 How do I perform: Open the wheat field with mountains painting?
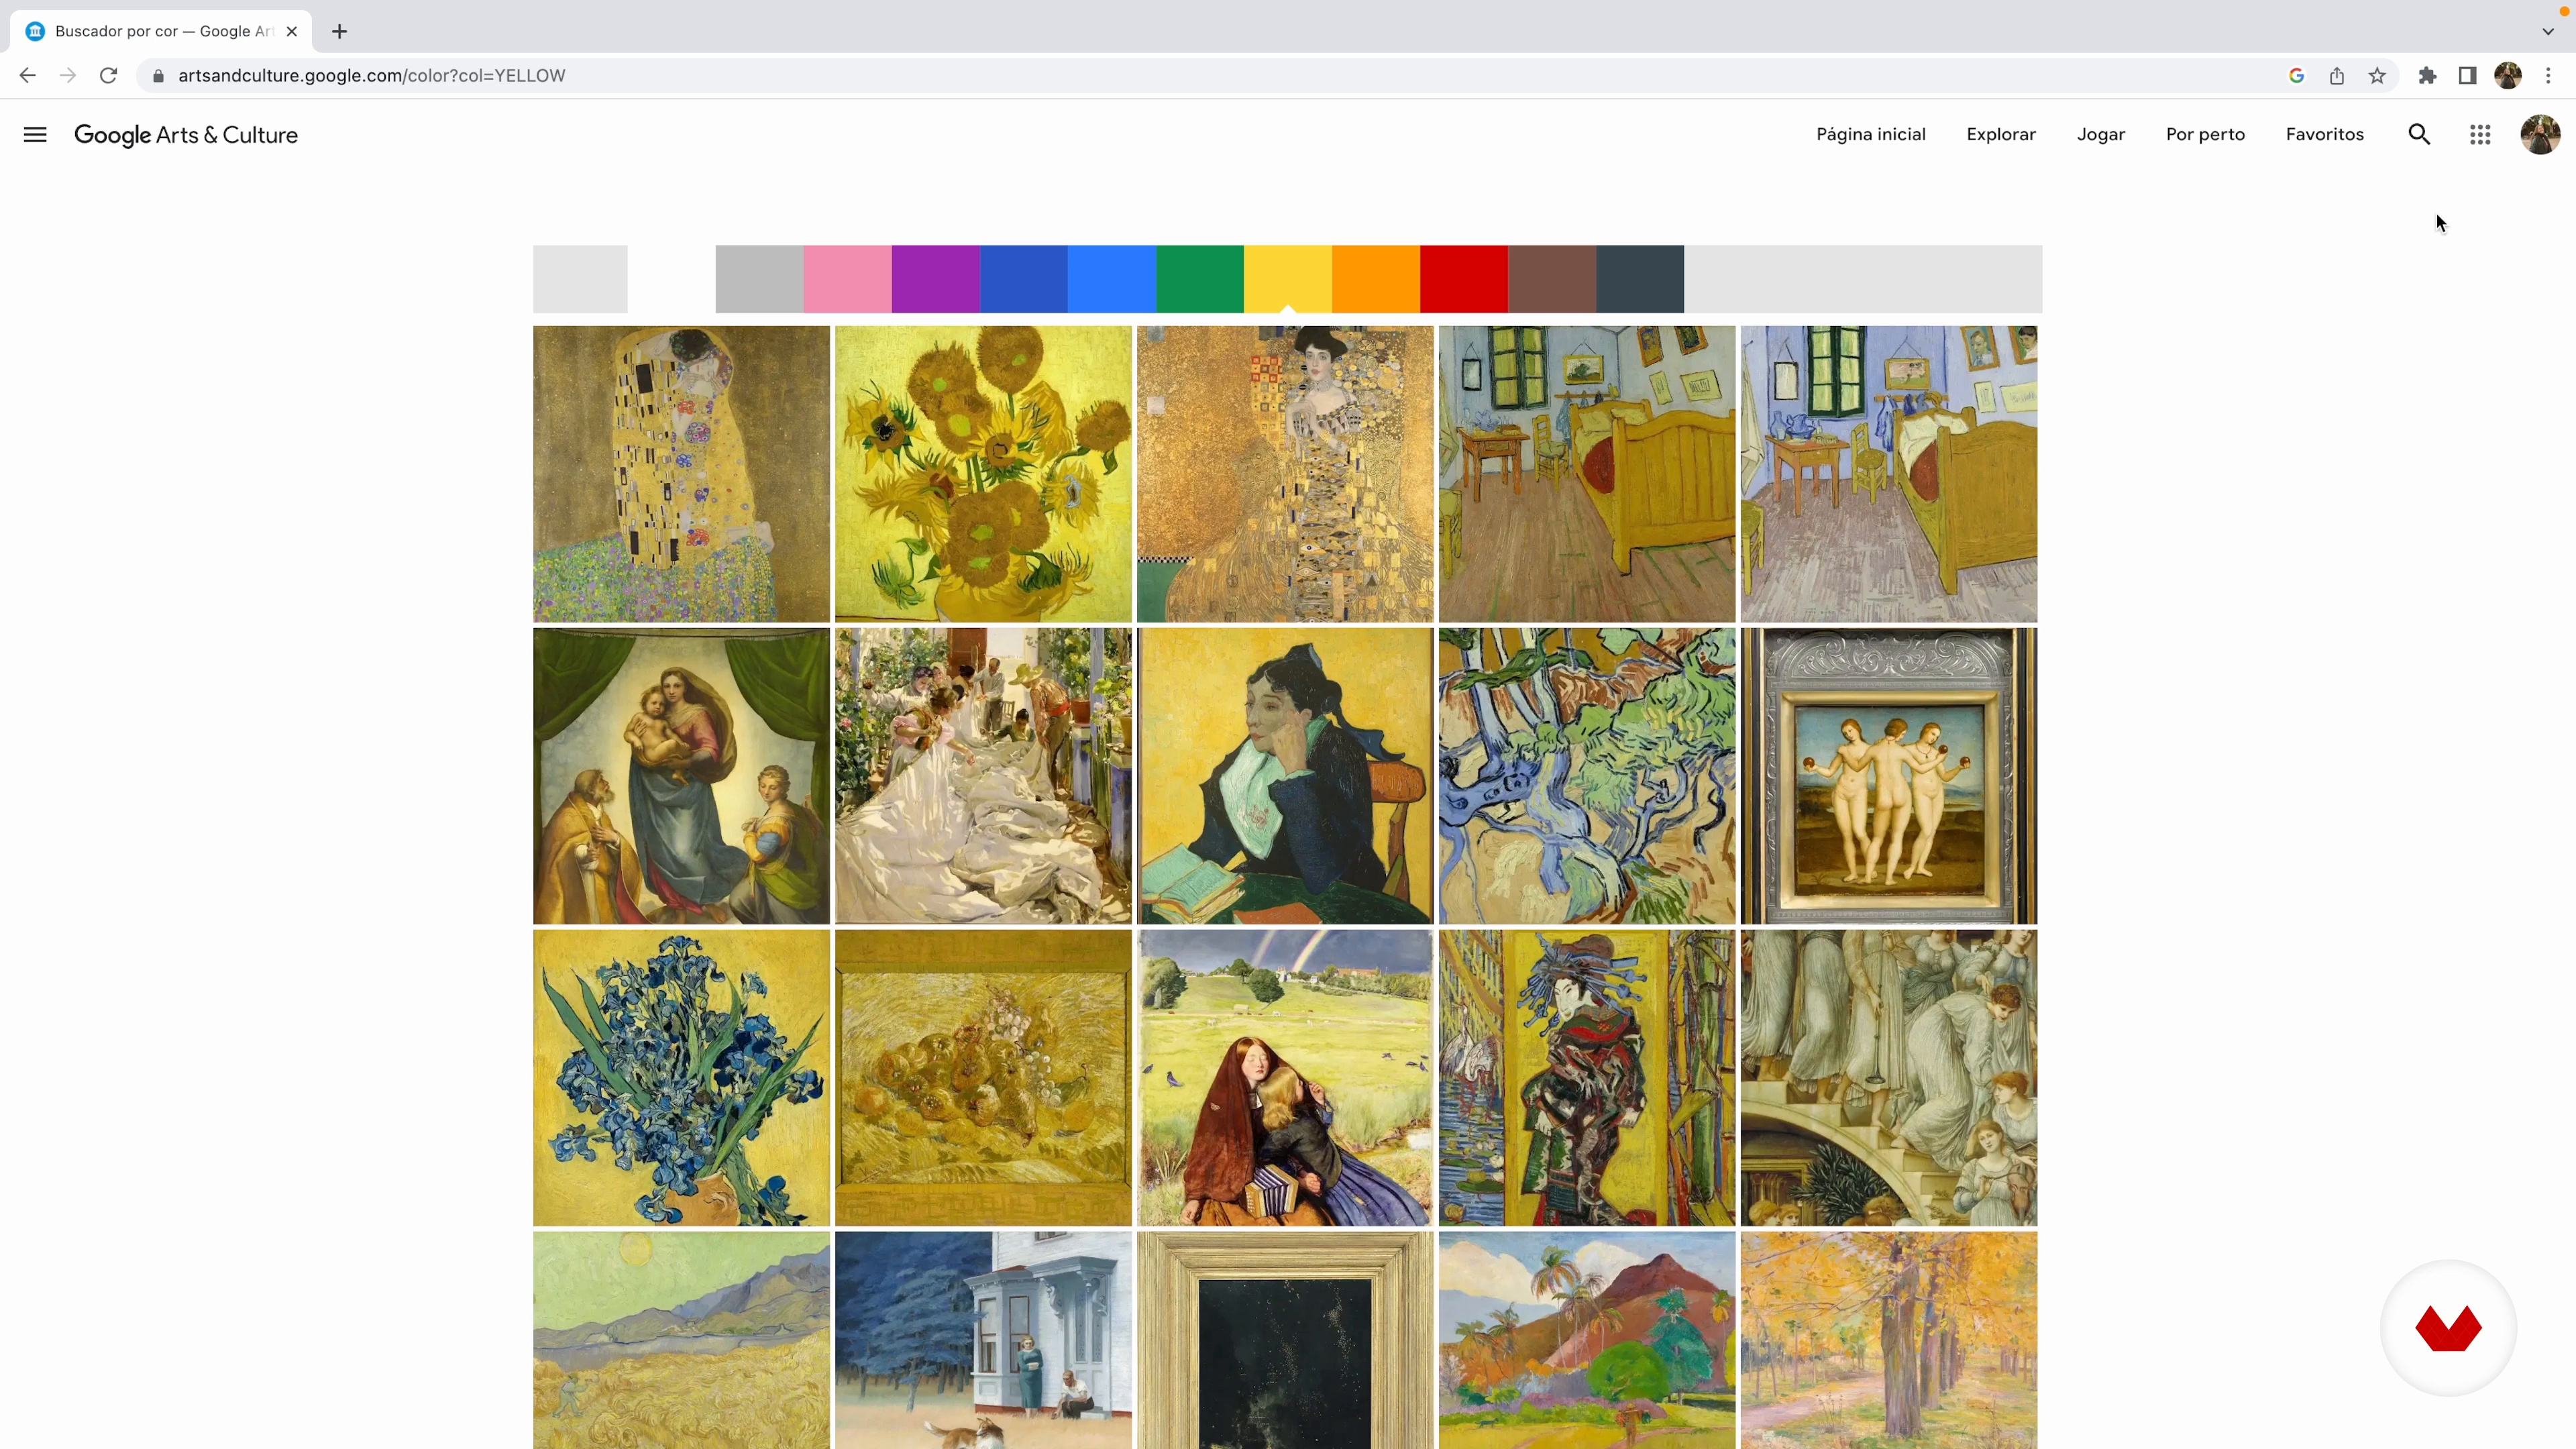(681, 1340)
